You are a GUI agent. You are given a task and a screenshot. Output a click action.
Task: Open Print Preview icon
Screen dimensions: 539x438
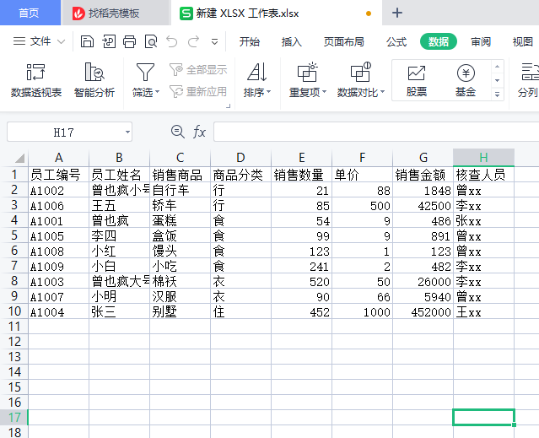point(151,41)
